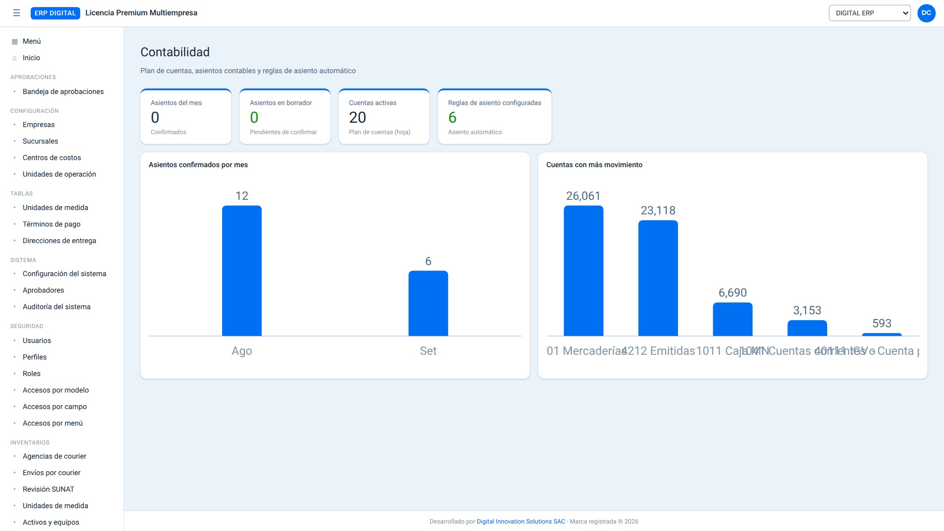Click the 3,153 Cuentas corrientes bar
Image resolution: width=944 pixels, height=531 pixels.
click(807, 328)
